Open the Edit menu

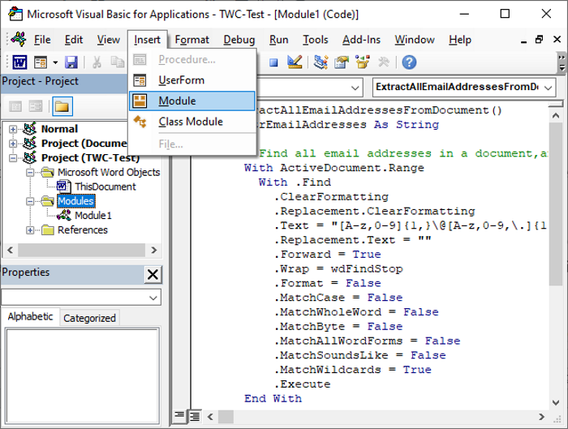tap(74, 40)
